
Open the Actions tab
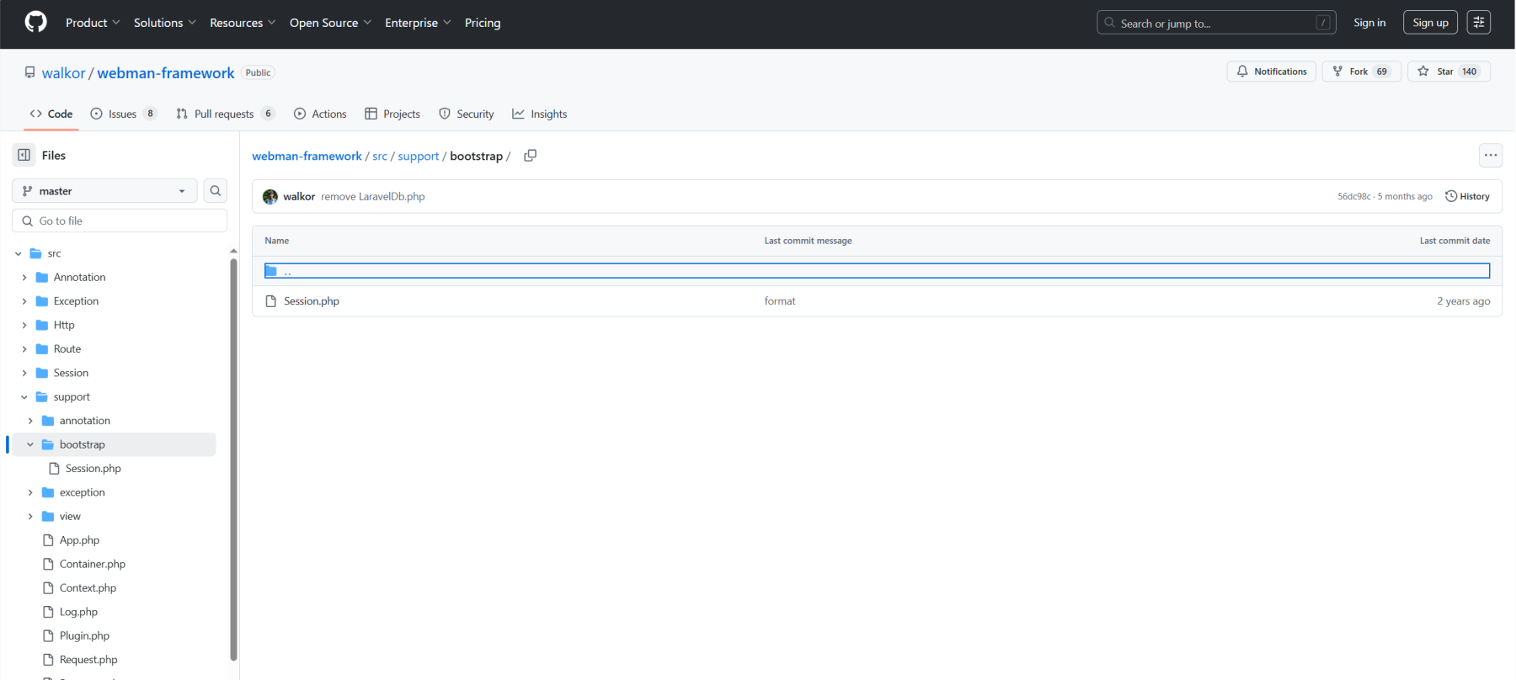click(x=320, y=114)
